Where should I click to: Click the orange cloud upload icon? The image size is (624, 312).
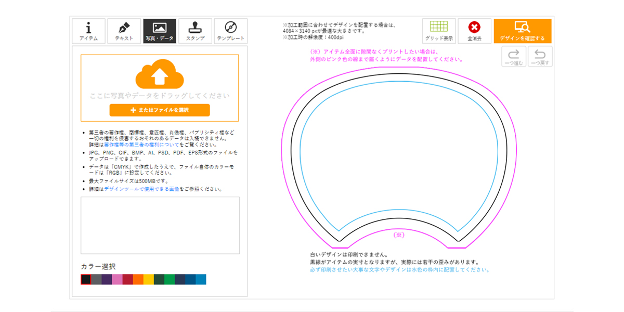click(x=160, y=75)
